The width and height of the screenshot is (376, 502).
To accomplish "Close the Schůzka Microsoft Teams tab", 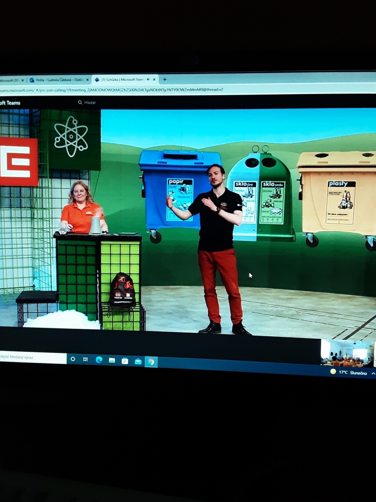I will [x=154, y=79].
